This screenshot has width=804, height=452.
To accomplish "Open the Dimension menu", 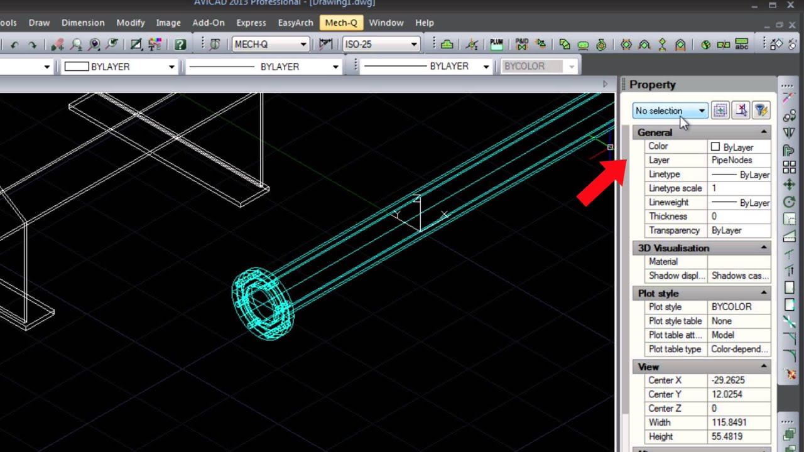I will click(x=83, y=23).
